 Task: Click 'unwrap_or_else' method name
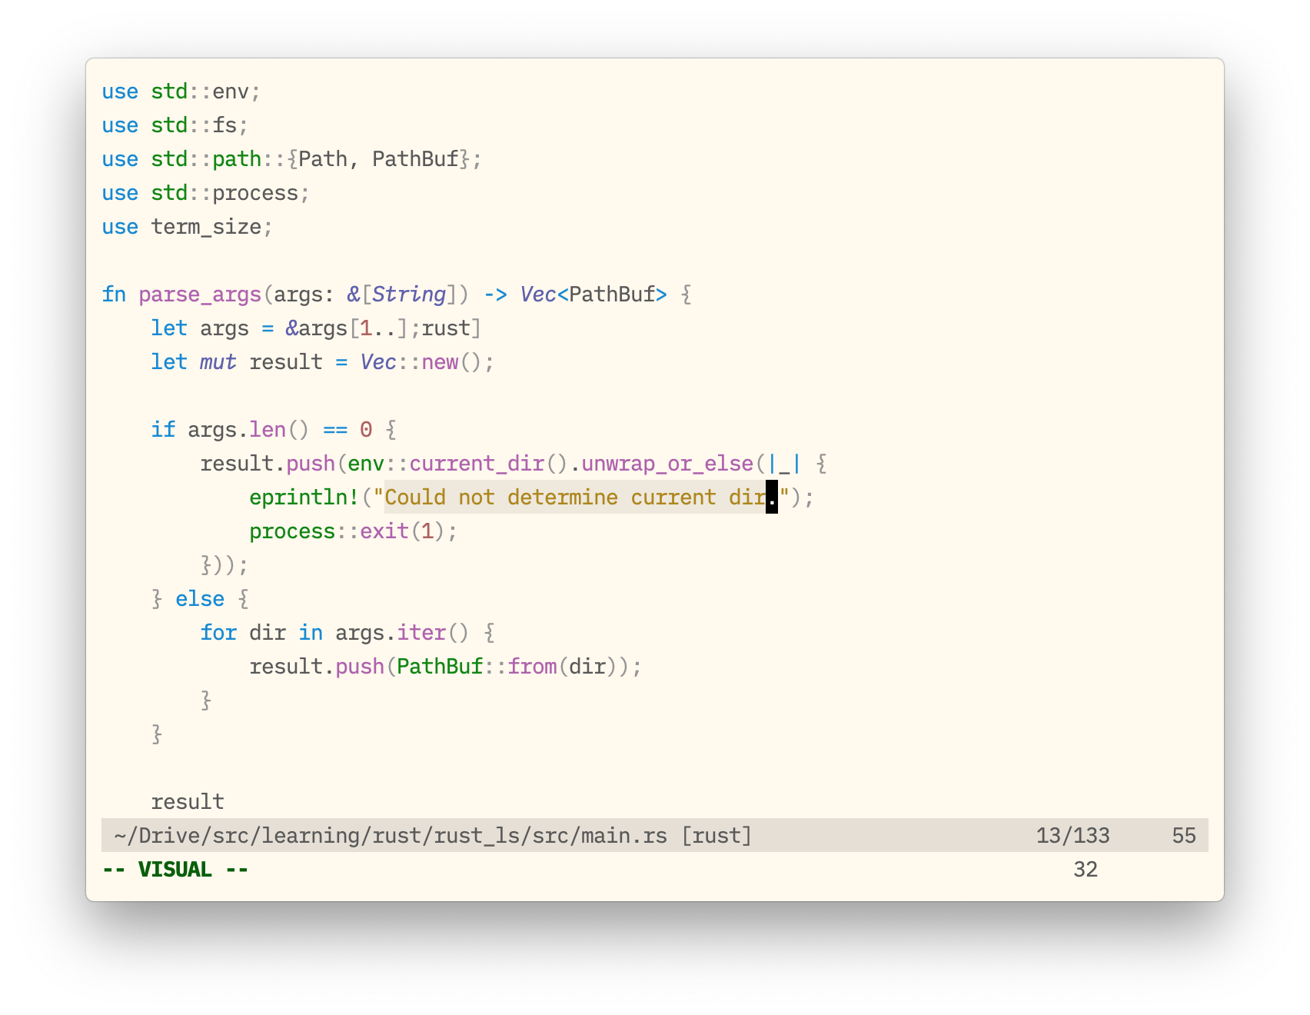coord(667,464)
